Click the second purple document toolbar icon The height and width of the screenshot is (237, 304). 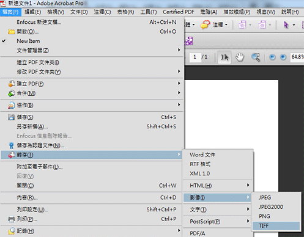tap(262, 25)
